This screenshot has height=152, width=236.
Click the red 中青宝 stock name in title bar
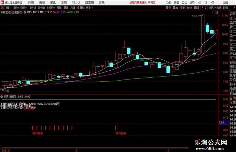click(152, 2)
